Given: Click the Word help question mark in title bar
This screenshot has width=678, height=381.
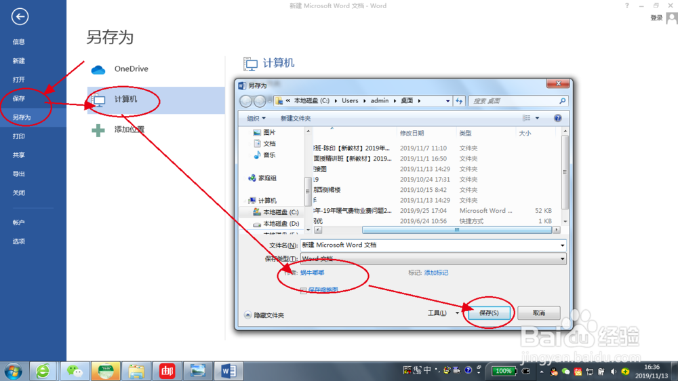Looking at the screenshot, I should point(627,5).
